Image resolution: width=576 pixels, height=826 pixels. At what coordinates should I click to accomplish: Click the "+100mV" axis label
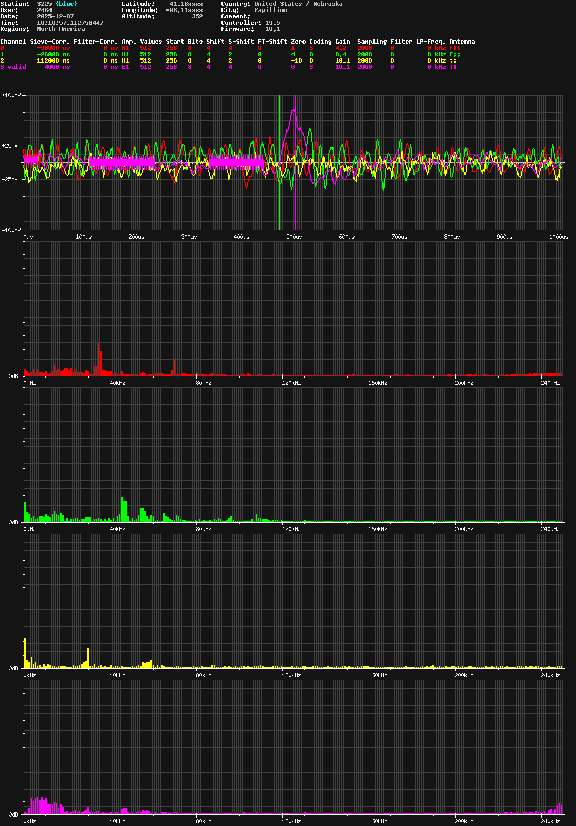(x=11, y=95)
